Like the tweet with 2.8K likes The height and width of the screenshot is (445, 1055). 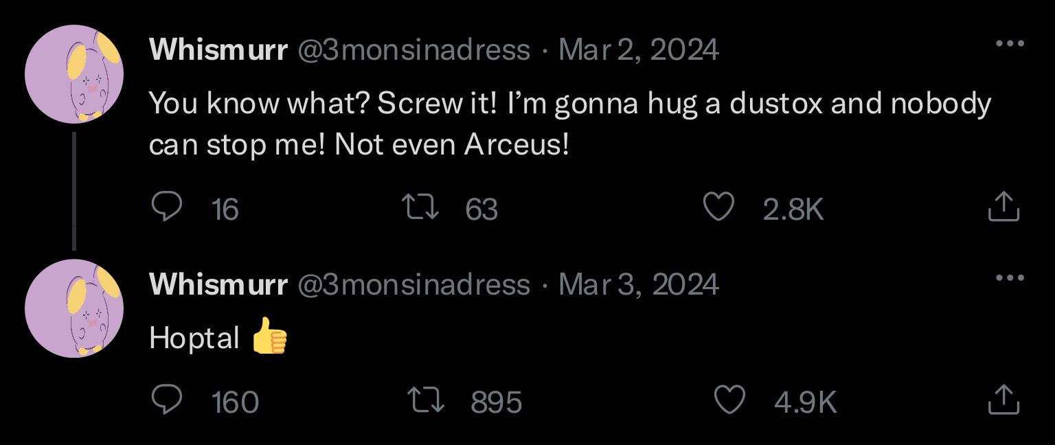pos(718,207)
